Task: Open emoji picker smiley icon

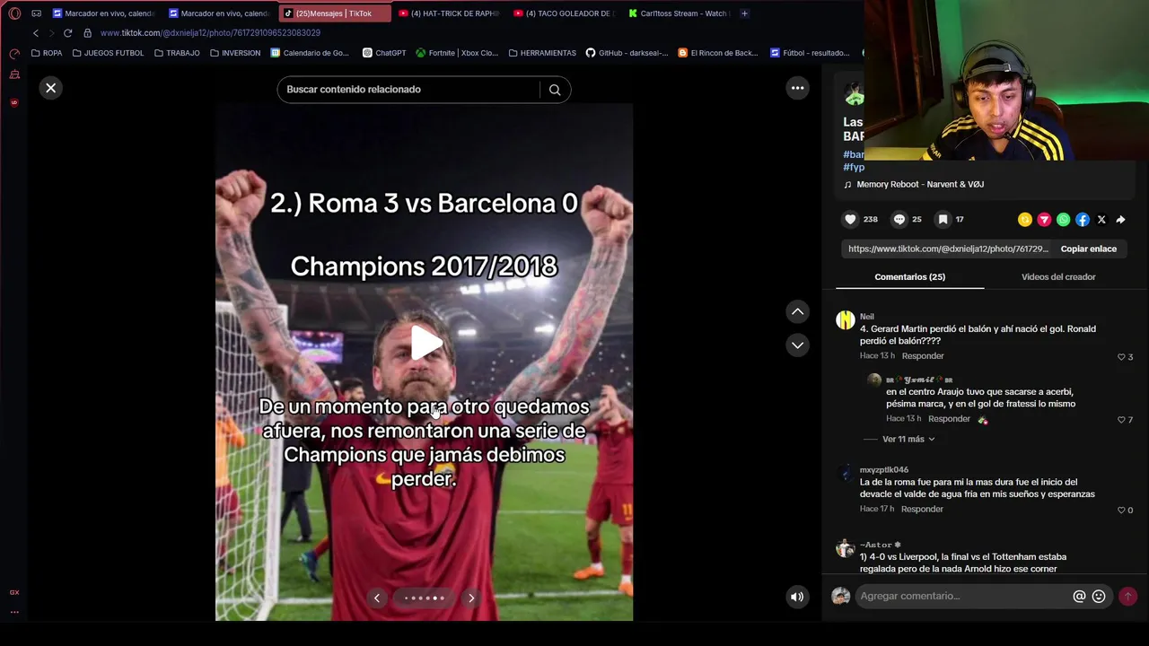Action: point(1099,596)
